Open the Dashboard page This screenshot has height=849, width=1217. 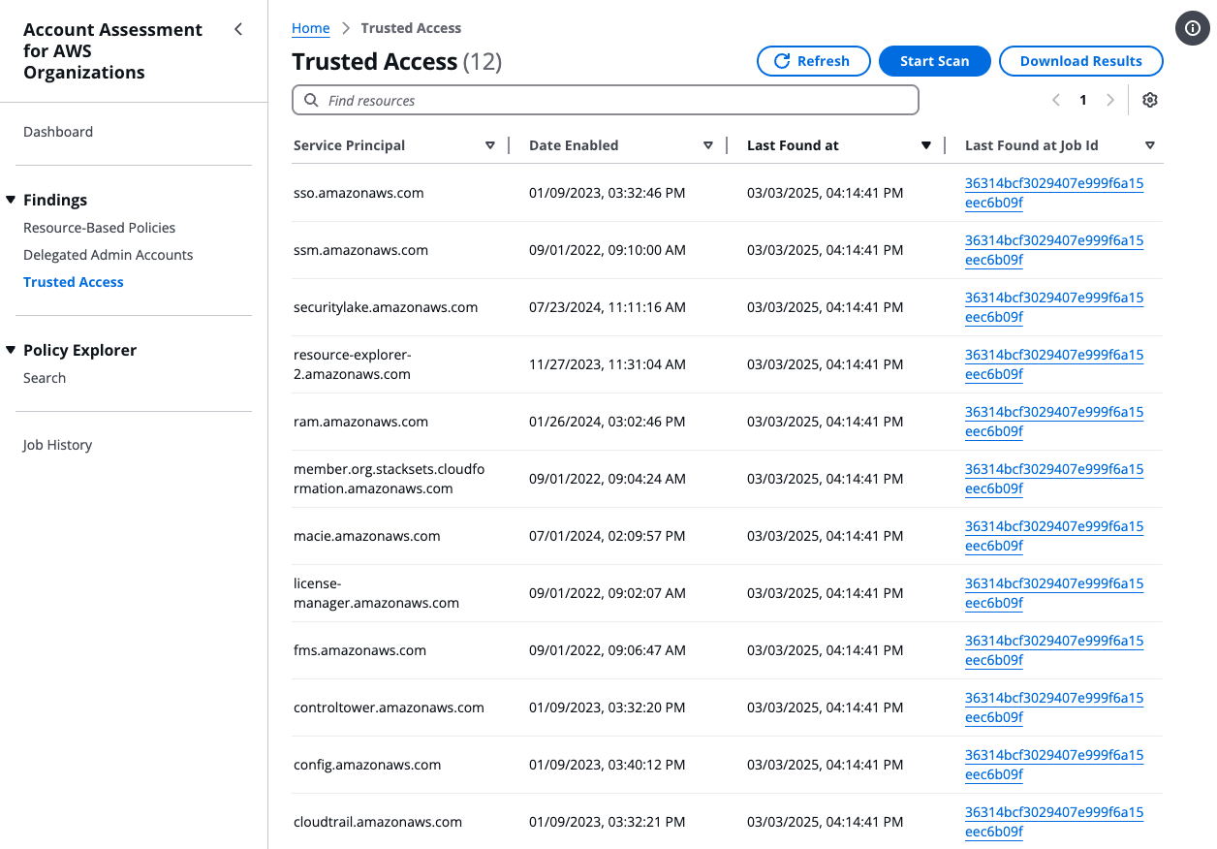click(58, 132)
